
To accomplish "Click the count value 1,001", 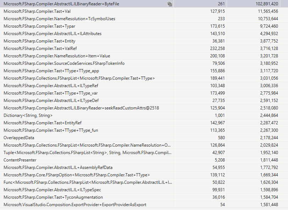I will click(x=220, y=115).
